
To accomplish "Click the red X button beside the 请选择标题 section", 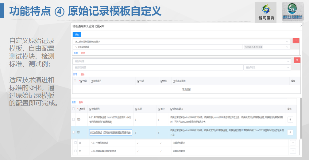I will click(x=297, y=60).
